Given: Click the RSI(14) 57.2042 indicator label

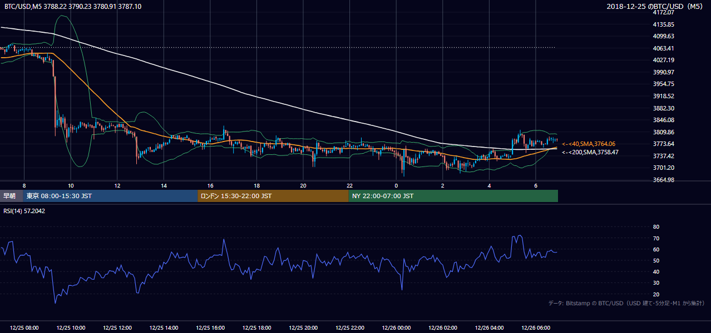Looking at the screenshot, I should pos(24,211).
